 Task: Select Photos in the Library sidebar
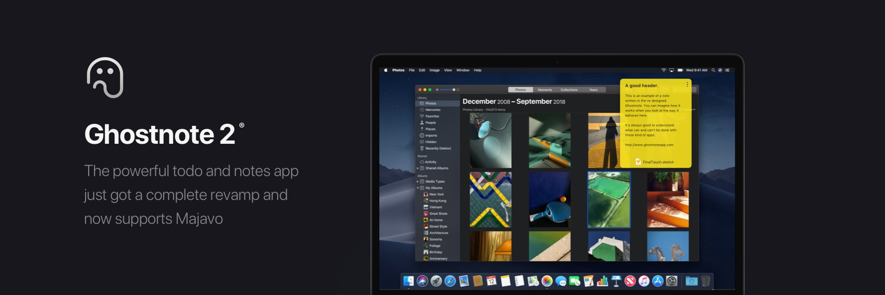coord(438,103)
